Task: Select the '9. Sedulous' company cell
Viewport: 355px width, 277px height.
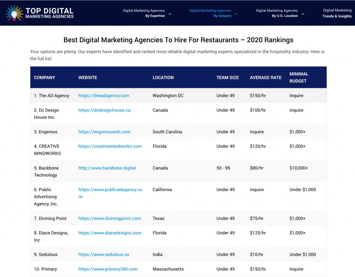Action: coord(45,254)
